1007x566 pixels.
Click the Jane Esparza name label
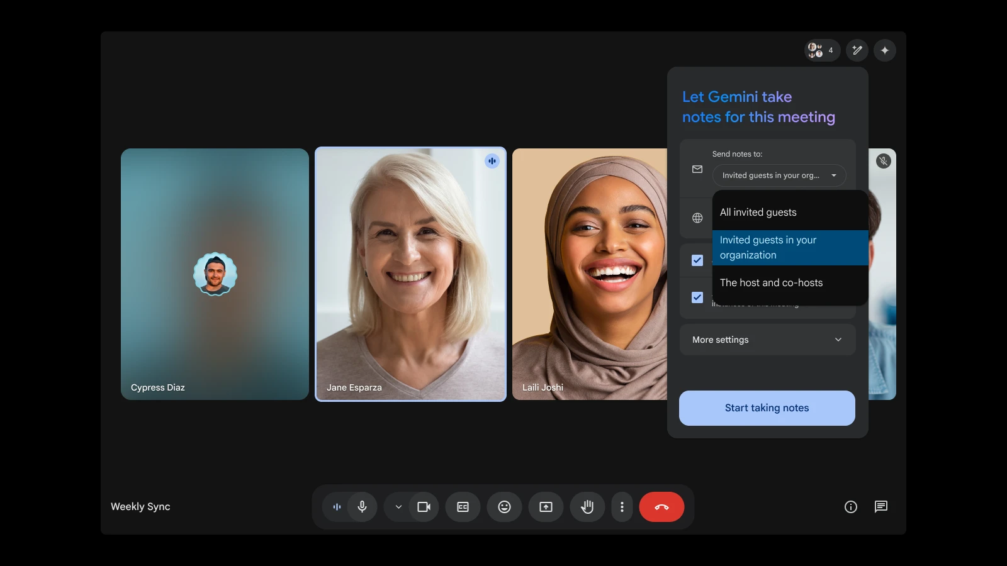[x=354, y=387]
